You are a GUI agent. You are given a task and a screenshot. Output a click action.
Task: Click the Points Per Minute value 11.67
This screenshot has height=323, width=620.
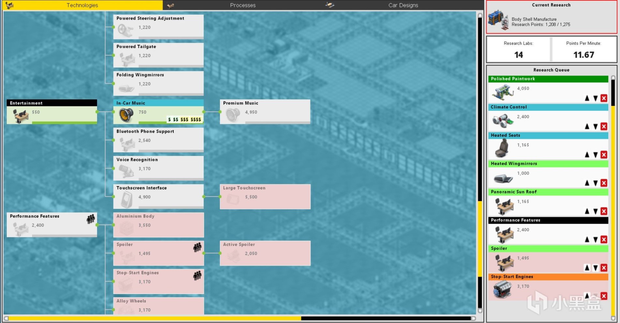pos(583,55)
